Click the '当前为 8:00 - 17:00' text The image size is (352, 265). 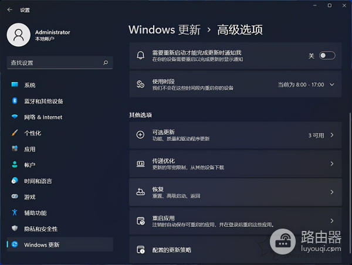pyautogui.click(x=301, y=84)
